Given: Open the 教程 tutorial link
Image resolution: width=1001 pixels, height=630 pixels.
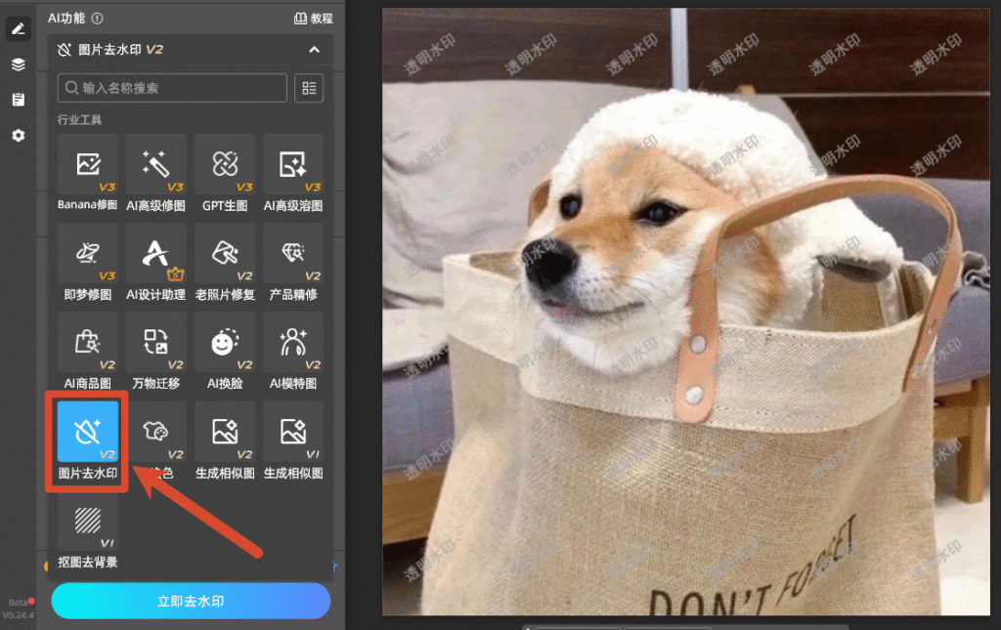Looking at the screenshot, I should click(x=314, y=19).
